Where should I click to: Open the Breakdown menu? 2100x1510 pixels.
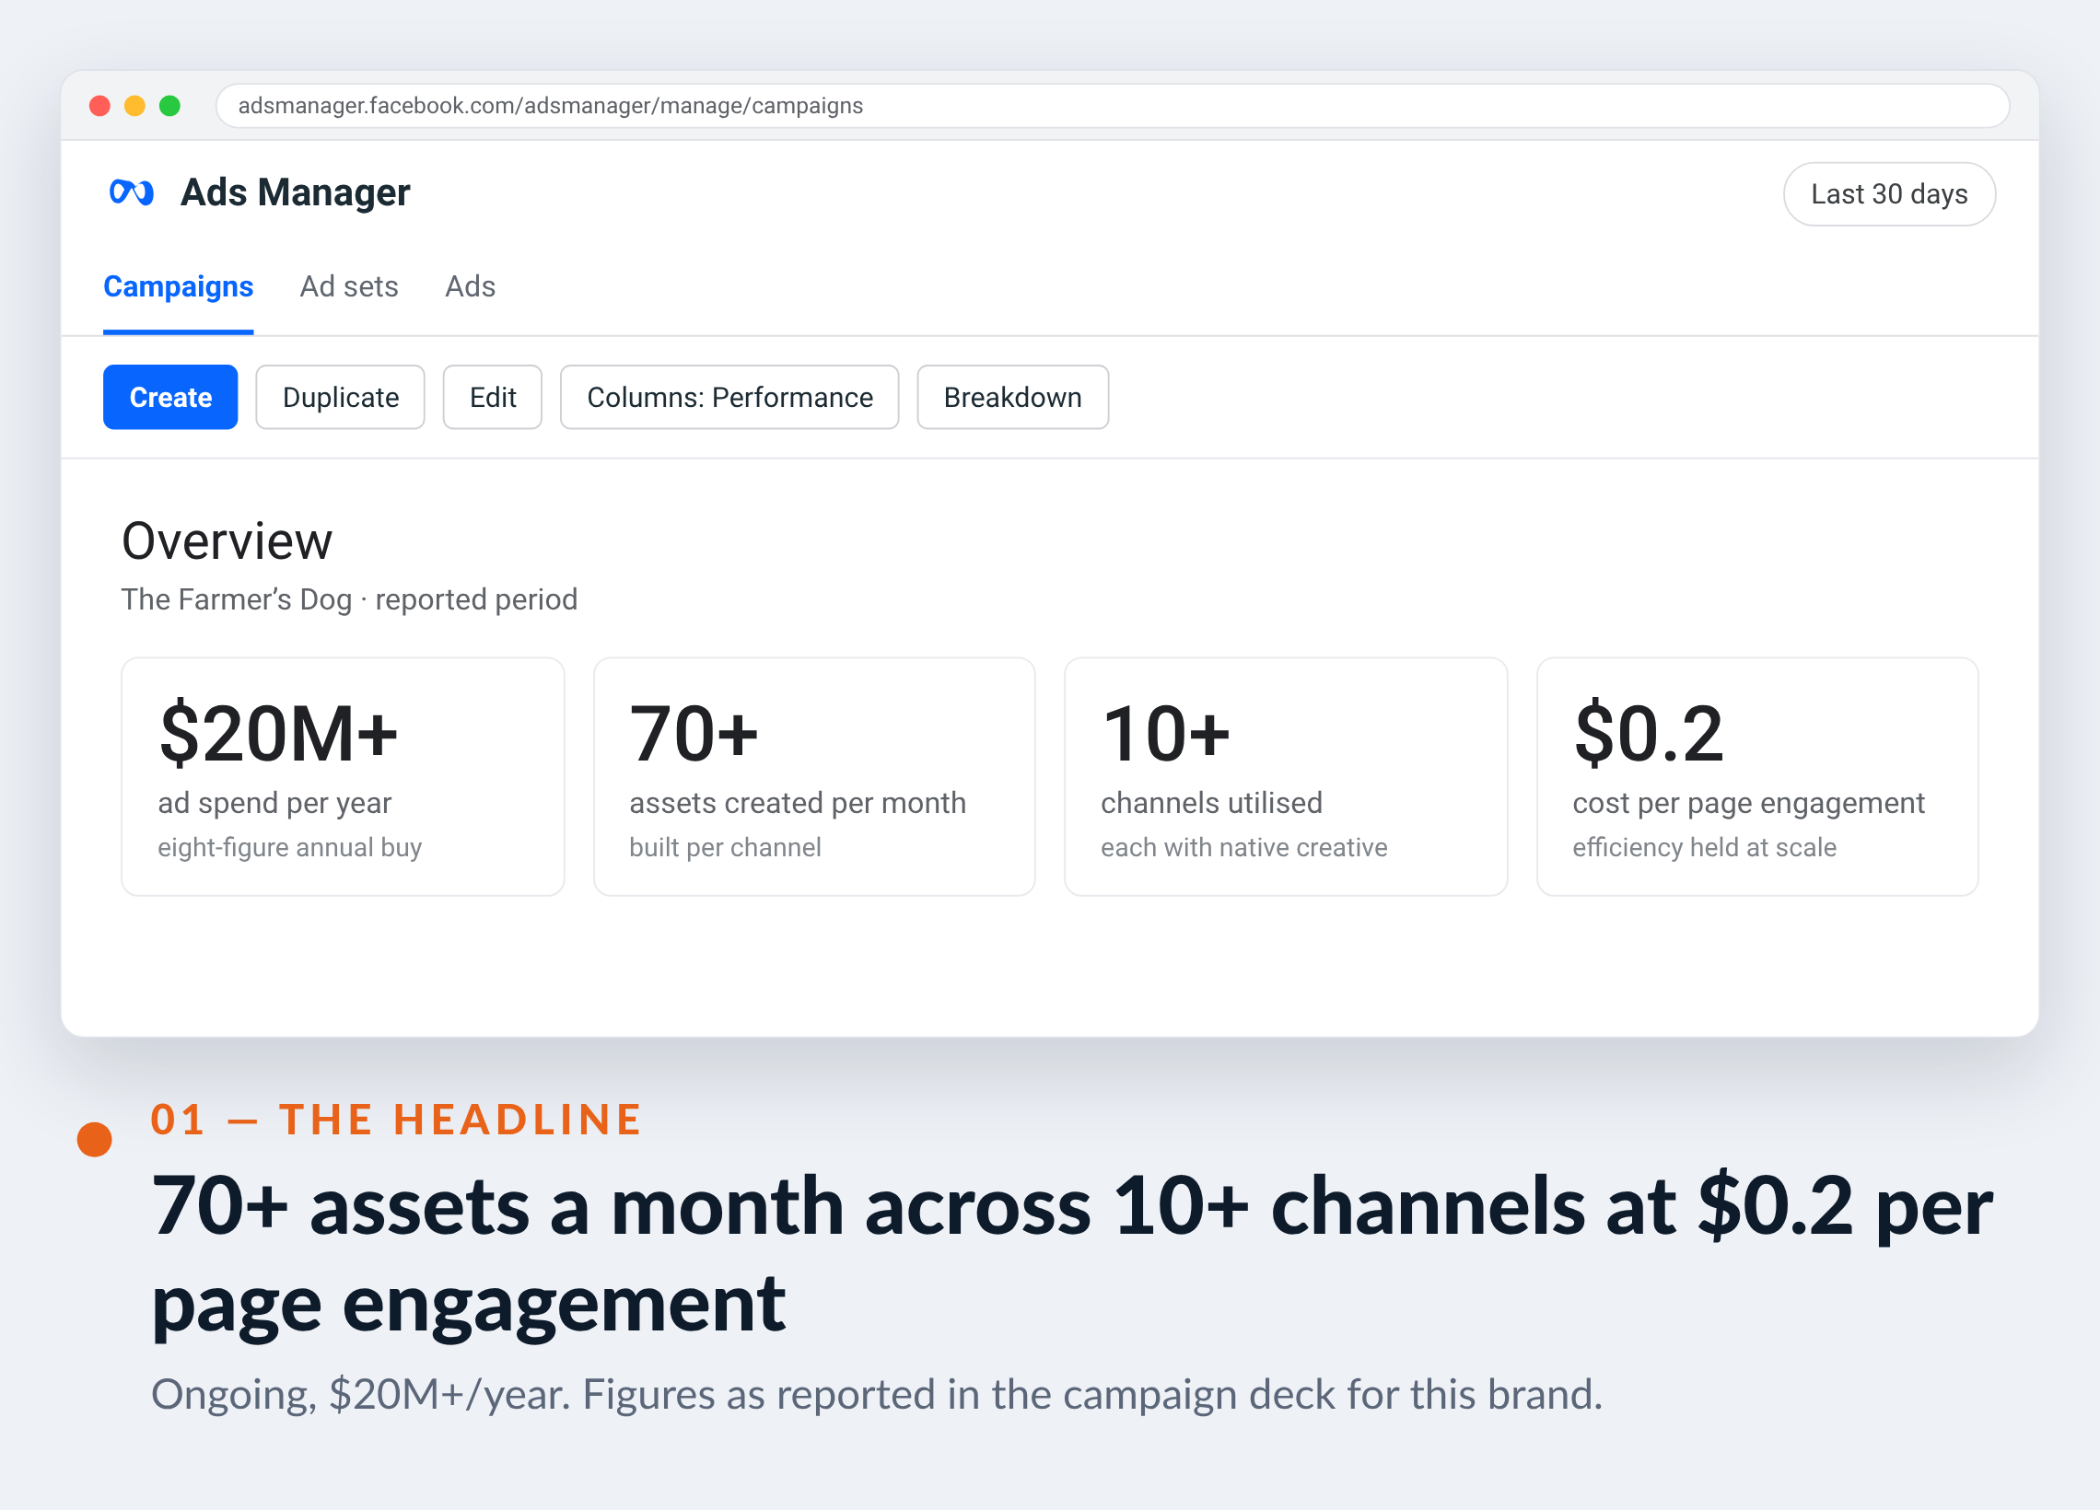pyautogui.click(x=1013, y=397)
